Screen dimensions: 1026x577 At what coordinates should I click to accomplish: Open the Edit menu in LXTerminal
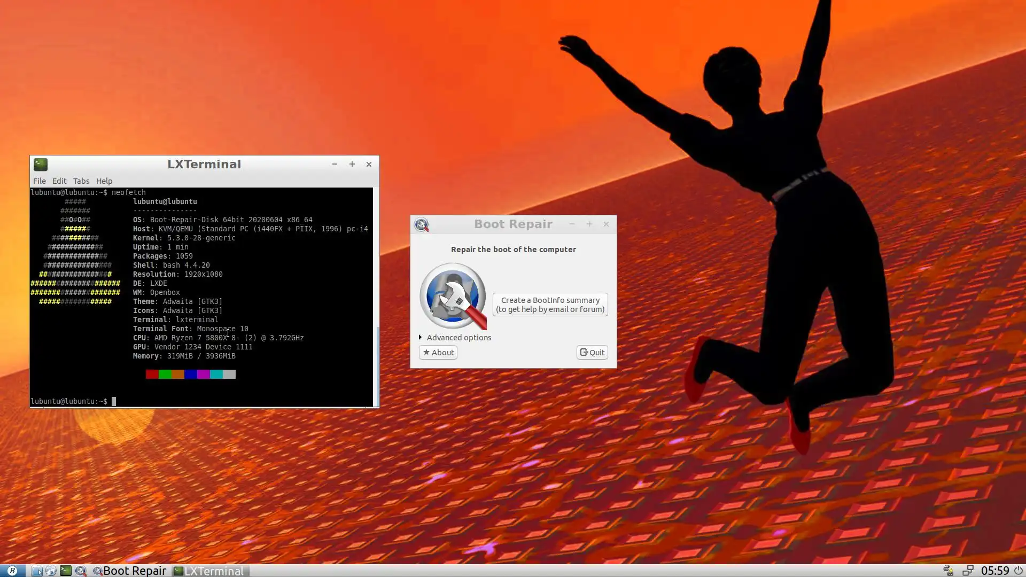(59, 181)
